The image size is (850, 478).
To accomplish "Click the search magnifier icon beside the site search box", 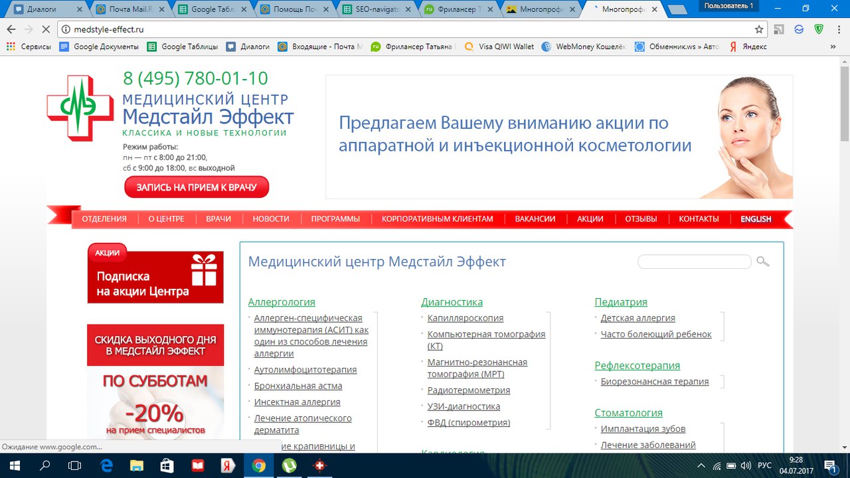I will [763, 262].
